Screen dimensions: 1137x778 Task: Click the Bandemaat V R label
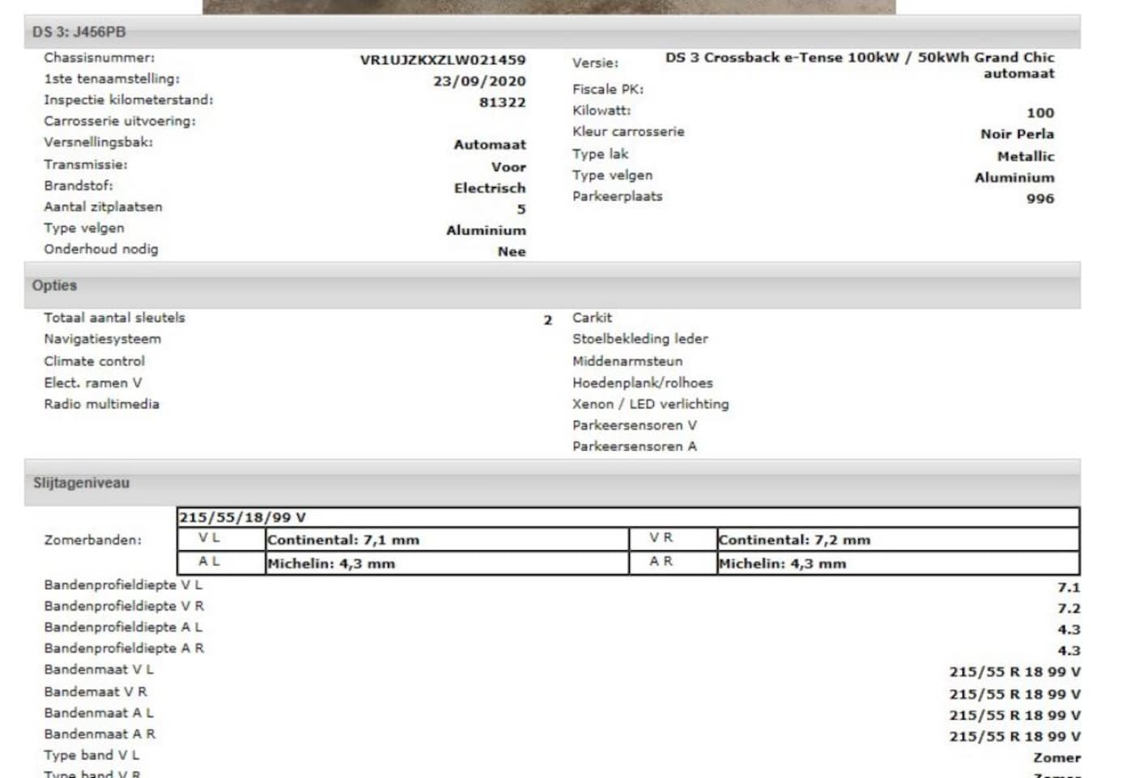point(96,692)
